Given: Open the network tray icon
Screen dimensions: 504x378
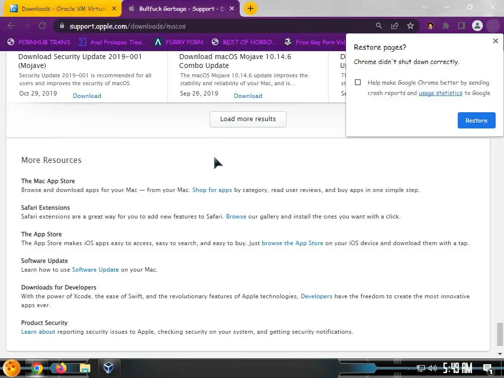Looking at the screenshot, I should [420, 368].
